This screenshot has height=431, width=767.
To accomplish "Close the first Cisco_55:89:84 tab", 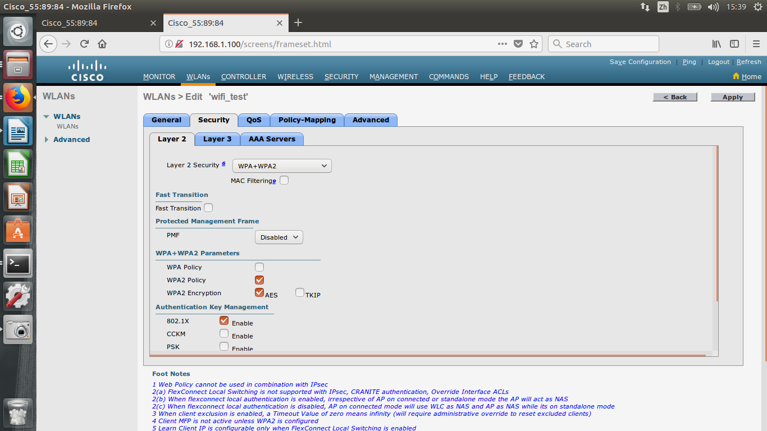I will coord(153,23).
